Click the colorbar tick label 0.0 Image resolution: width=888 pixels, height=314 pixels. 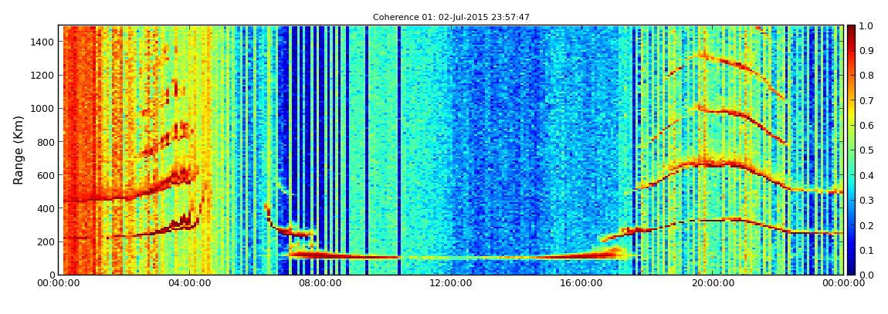click(867, 275)
